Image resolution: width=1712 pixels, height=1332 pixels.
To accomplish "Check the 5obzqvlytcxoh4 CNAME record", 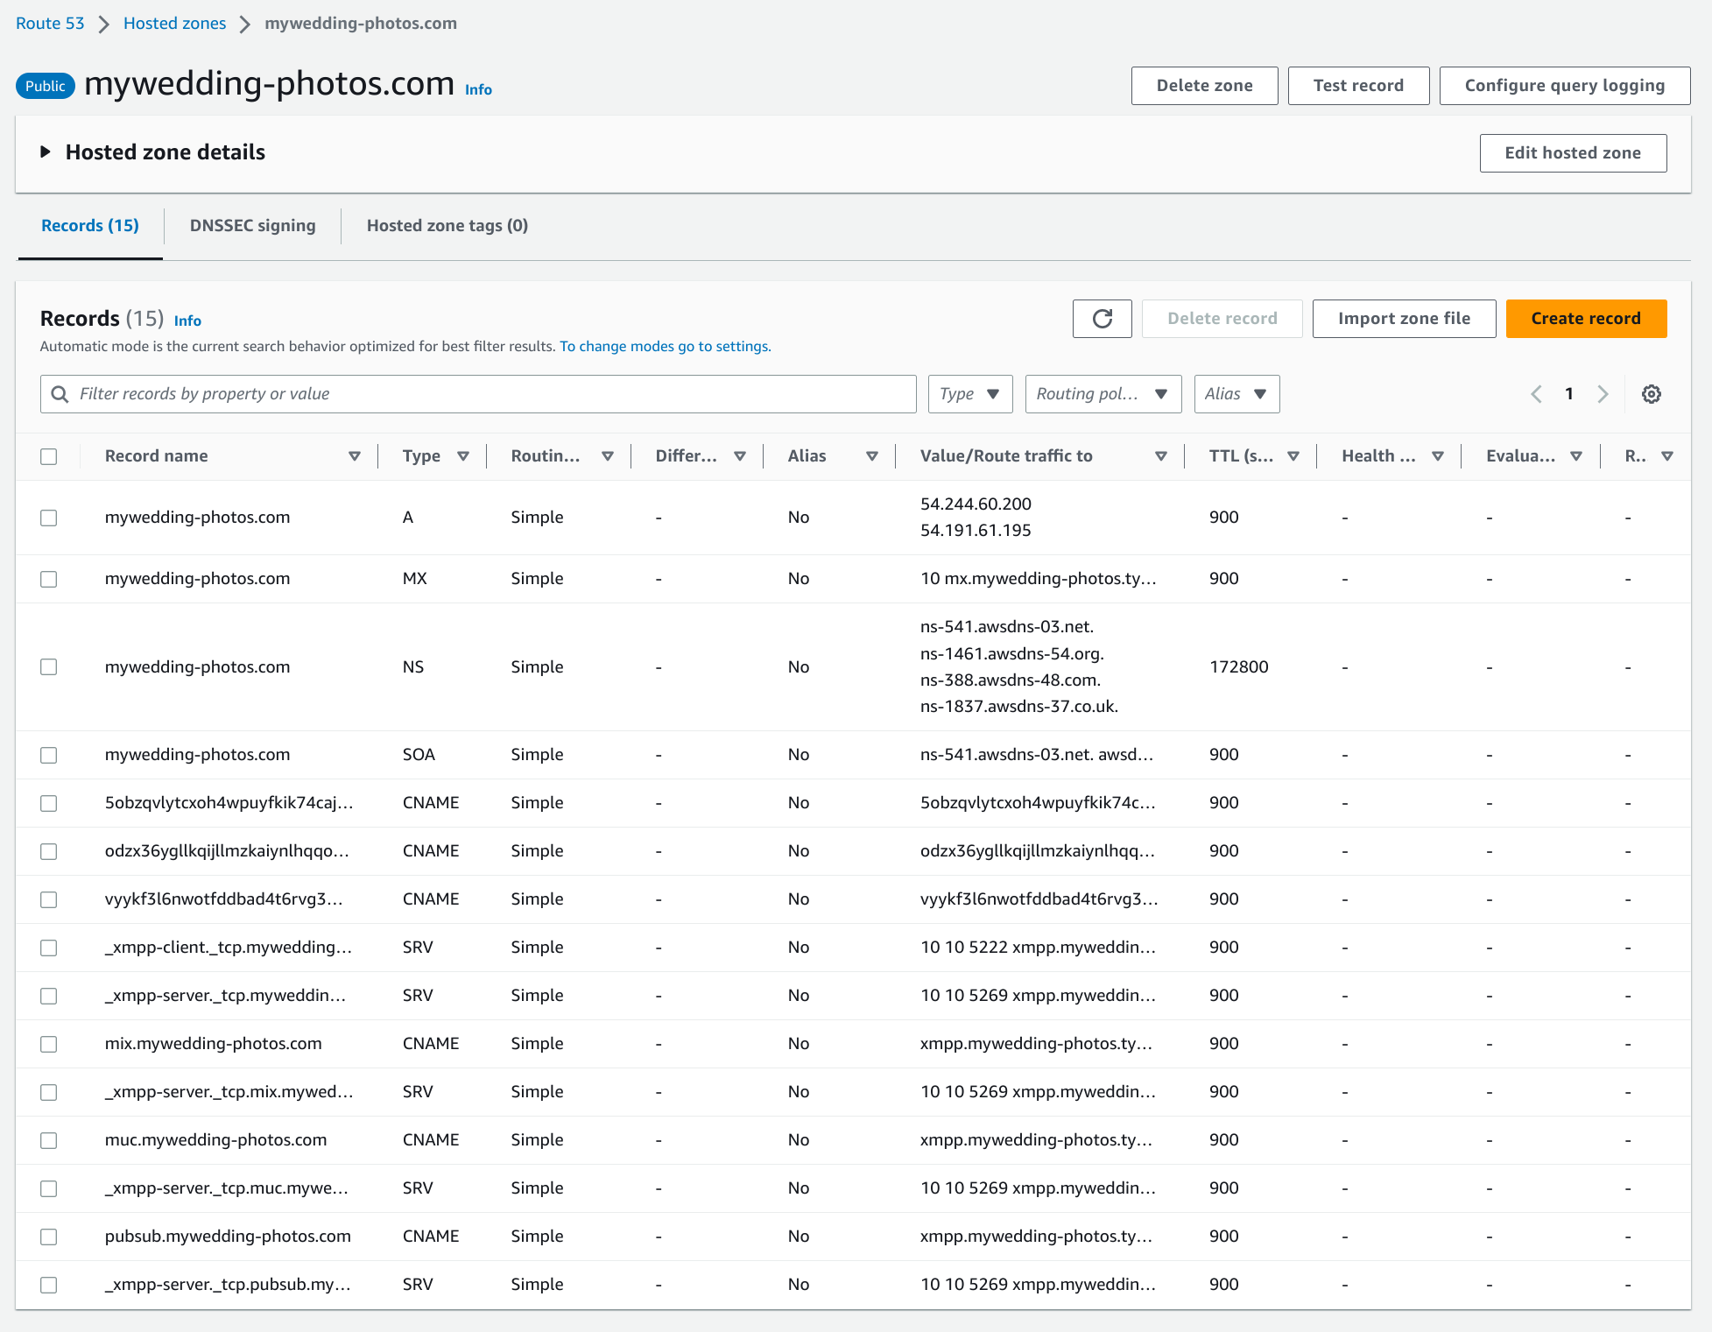I will coord(49,803).
